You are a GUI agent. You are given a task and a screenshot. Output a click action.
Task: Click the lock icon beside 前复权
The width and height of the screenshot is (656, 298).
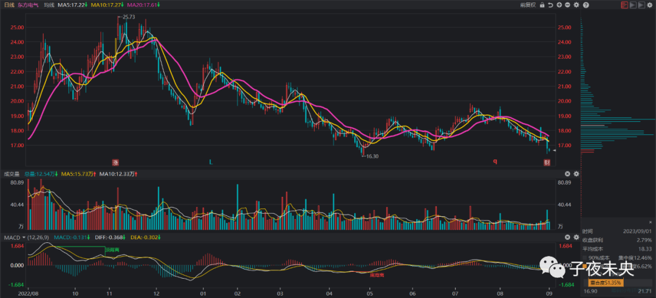coord(541,5)
